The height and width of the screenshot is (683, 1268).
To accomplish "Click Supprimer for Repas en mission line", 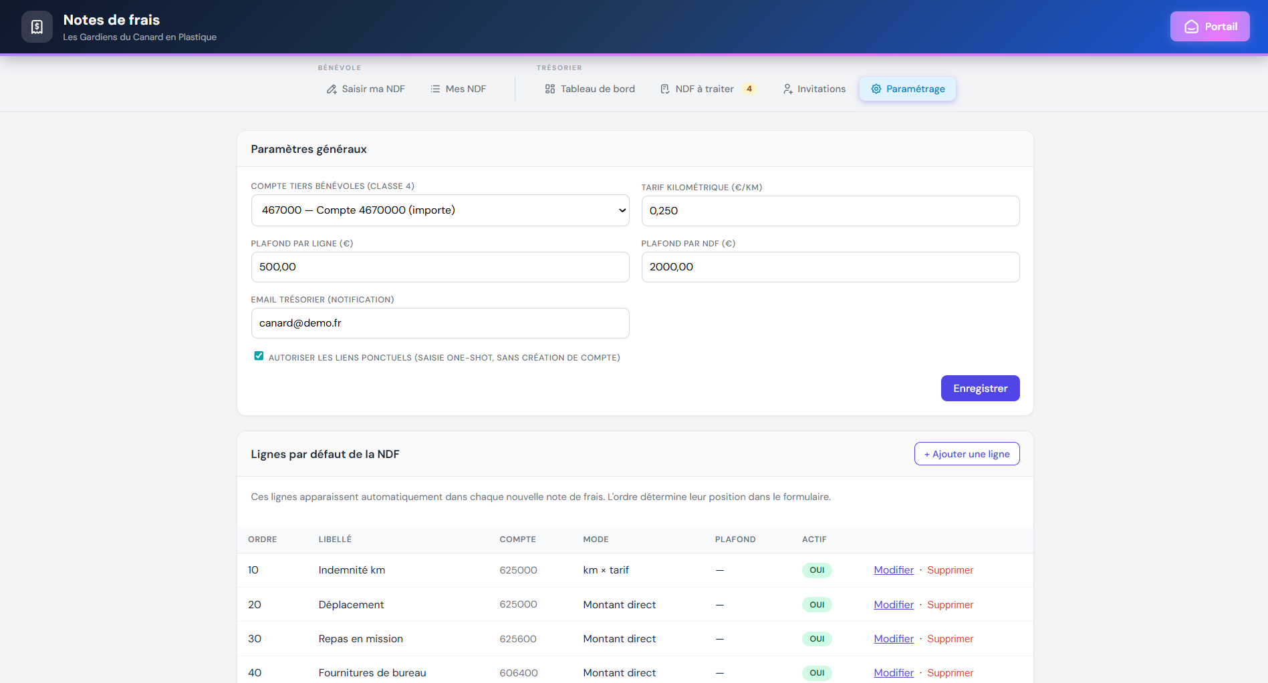I will [x=950, y=639].
